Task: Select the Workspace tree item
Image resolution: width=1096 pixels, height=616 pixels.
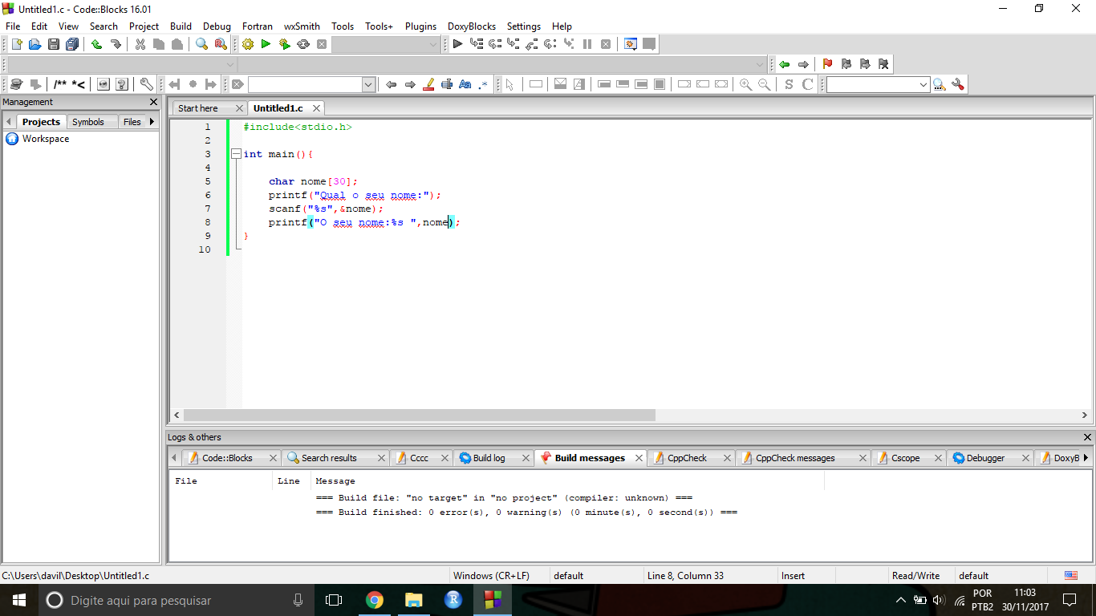Action: point(46,139)
